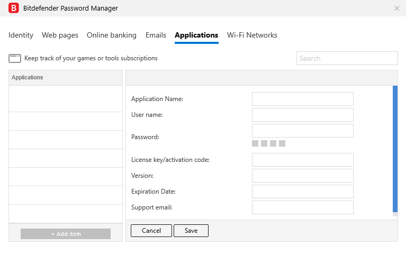Click the Bitdefender logo in the title bar

click(14, 8)
